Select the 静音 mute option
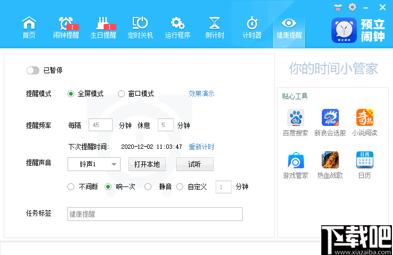The width and height of the screenshot is (393, 255). 148,187
